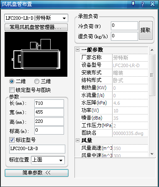Image resolution: width=159 pixels, height=187 pixels.
Task: Collapse the 一般参数 section
Action: click(78, 50)
